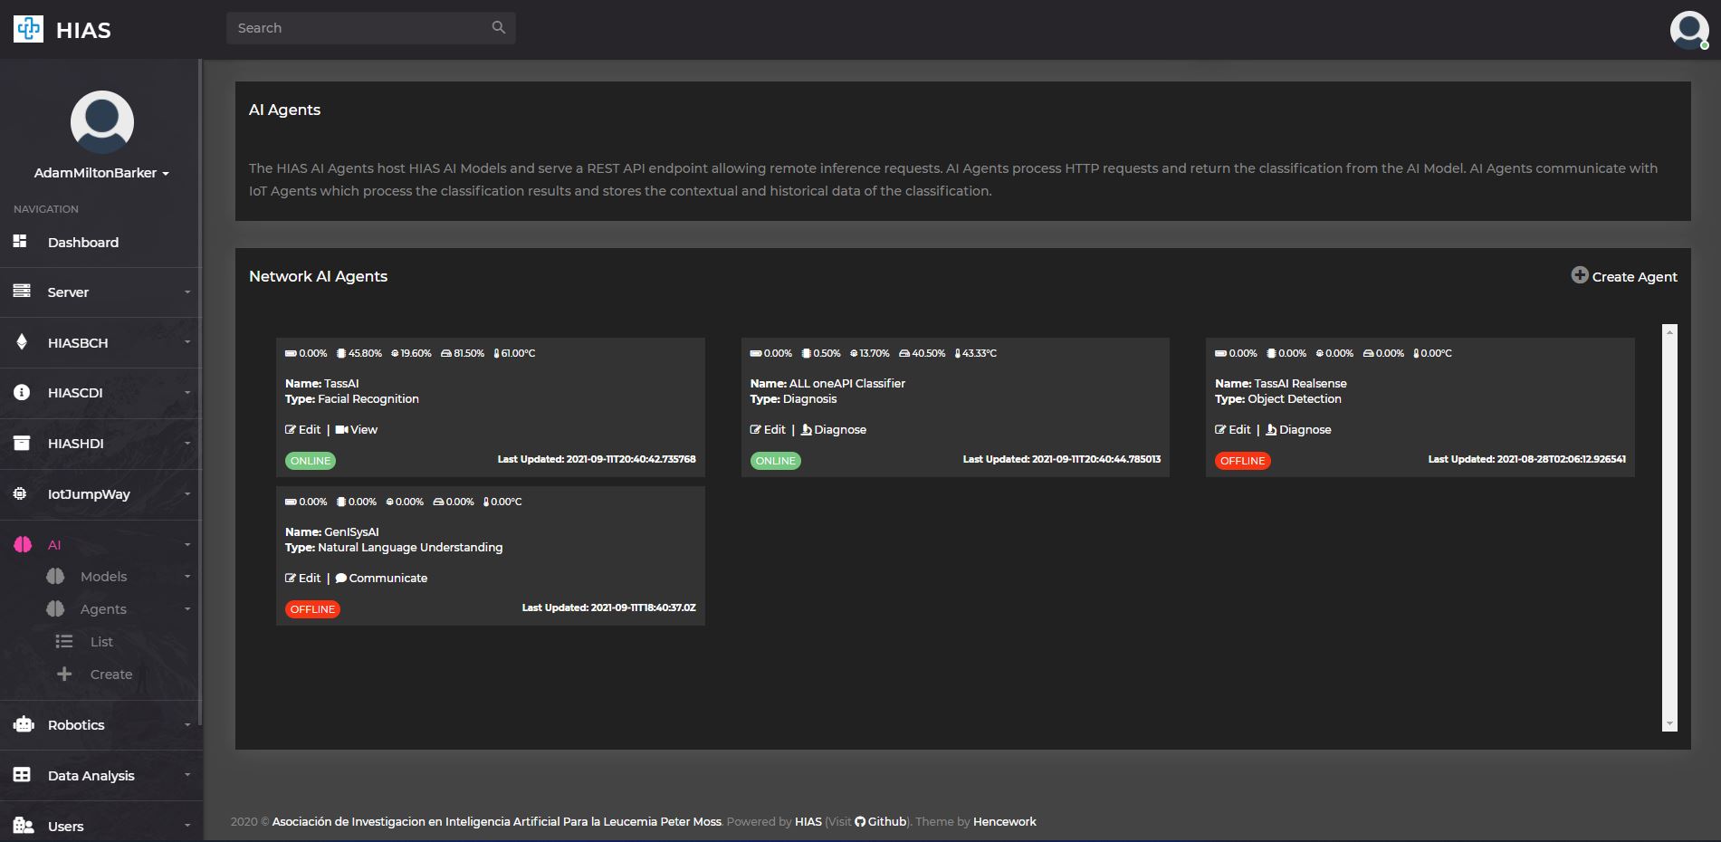The height and width of the screenshot is (842, 1721).
Task: Click the sidebar profile avatar picture
Action: (102, 122)
